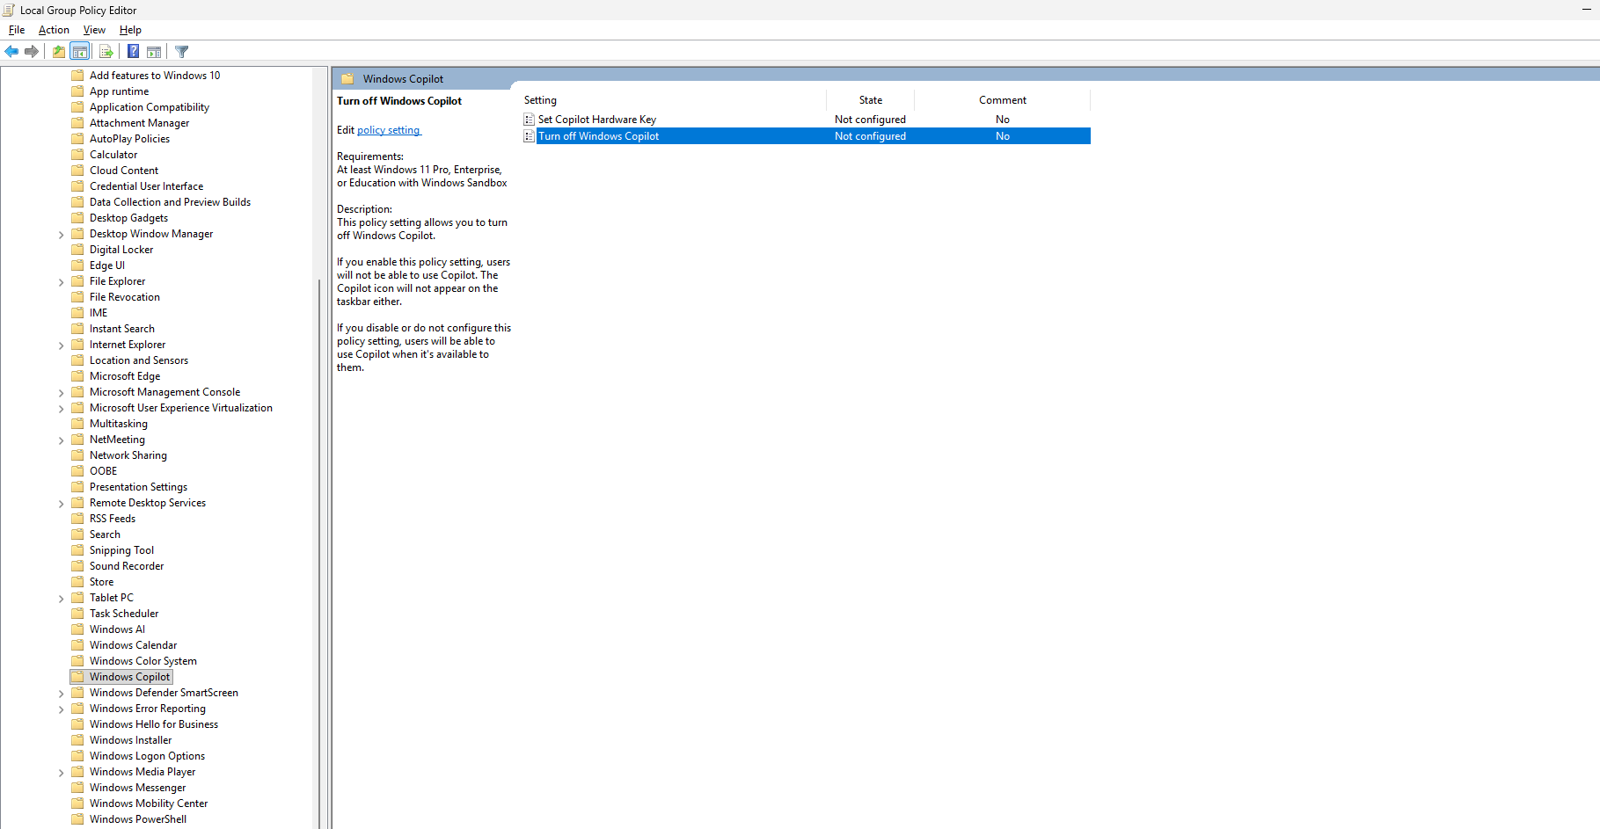
Task: Select the Snipping Tool folder
Action: (x=122, y=549)
